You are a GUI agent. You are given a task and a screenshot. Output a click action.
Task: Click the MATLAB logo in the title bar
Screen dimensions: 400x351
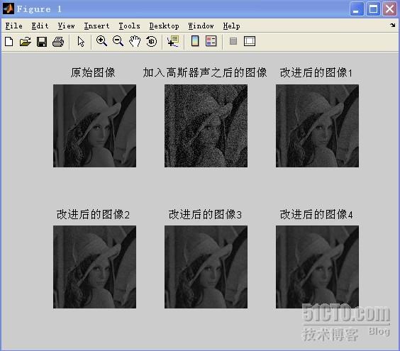pyautogui.click(x=9, y=9)
